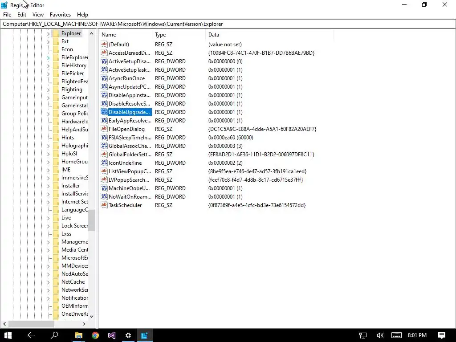Click the string icon of LVPopupSearch...
This screenshot has height=342, width=456.
coord(104,180)
